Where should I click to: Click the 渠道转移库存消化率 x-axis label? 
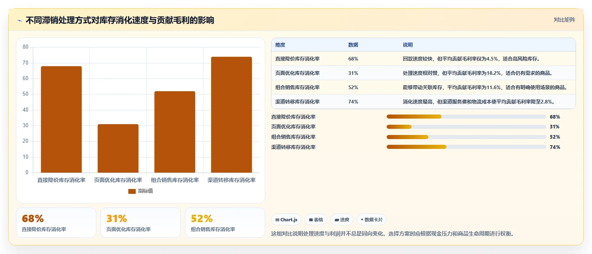tap(231, 180)
